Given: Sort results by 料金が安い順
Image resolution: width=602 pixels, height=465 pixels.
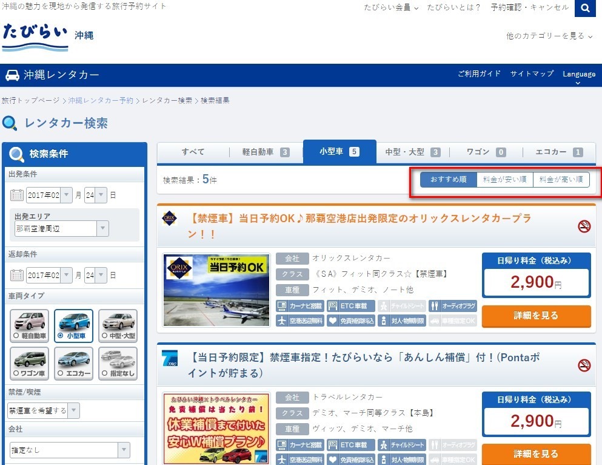Looking at the screenshot, I should (504, 180).
